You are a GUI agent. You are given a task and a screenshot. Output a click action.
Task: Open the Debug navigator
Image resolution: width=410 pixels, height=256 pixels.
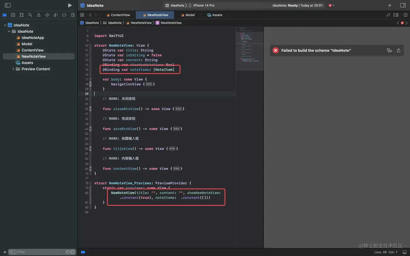(56, 15)
